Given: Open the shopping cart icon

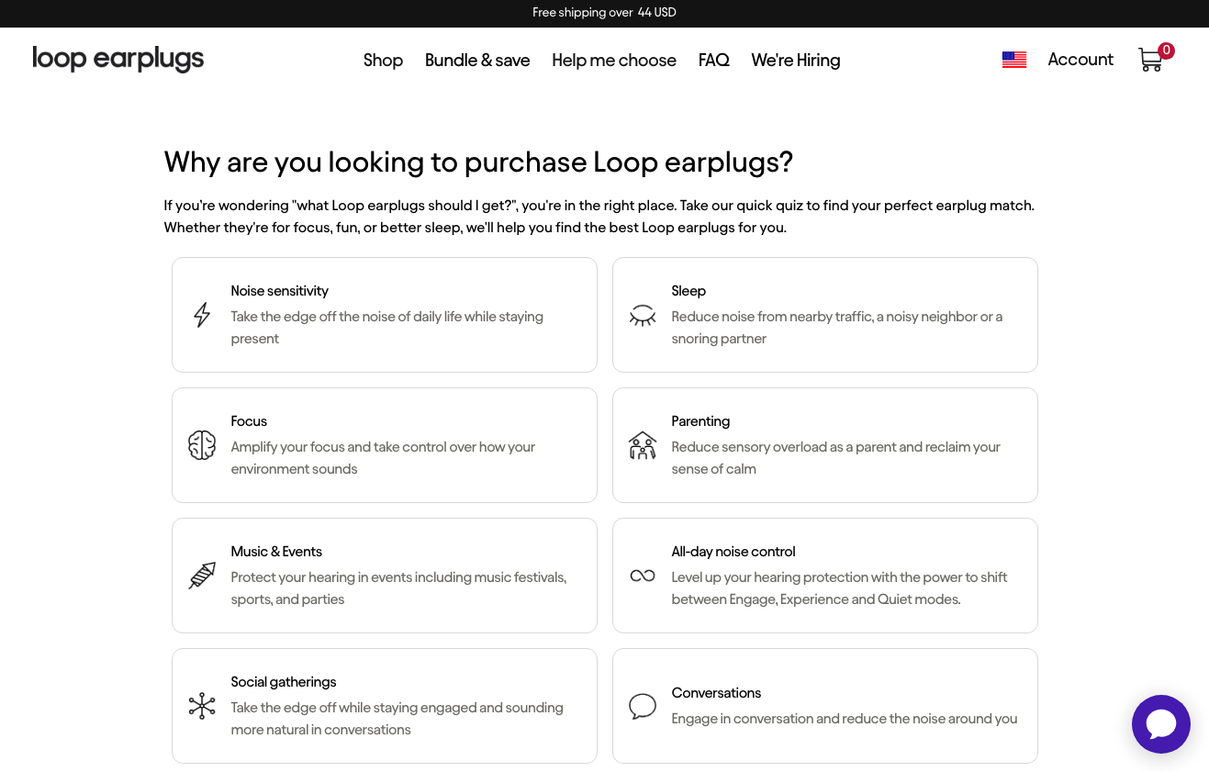Looking at the screenshot, I should pyautogui.click(x=1150, y=60).
